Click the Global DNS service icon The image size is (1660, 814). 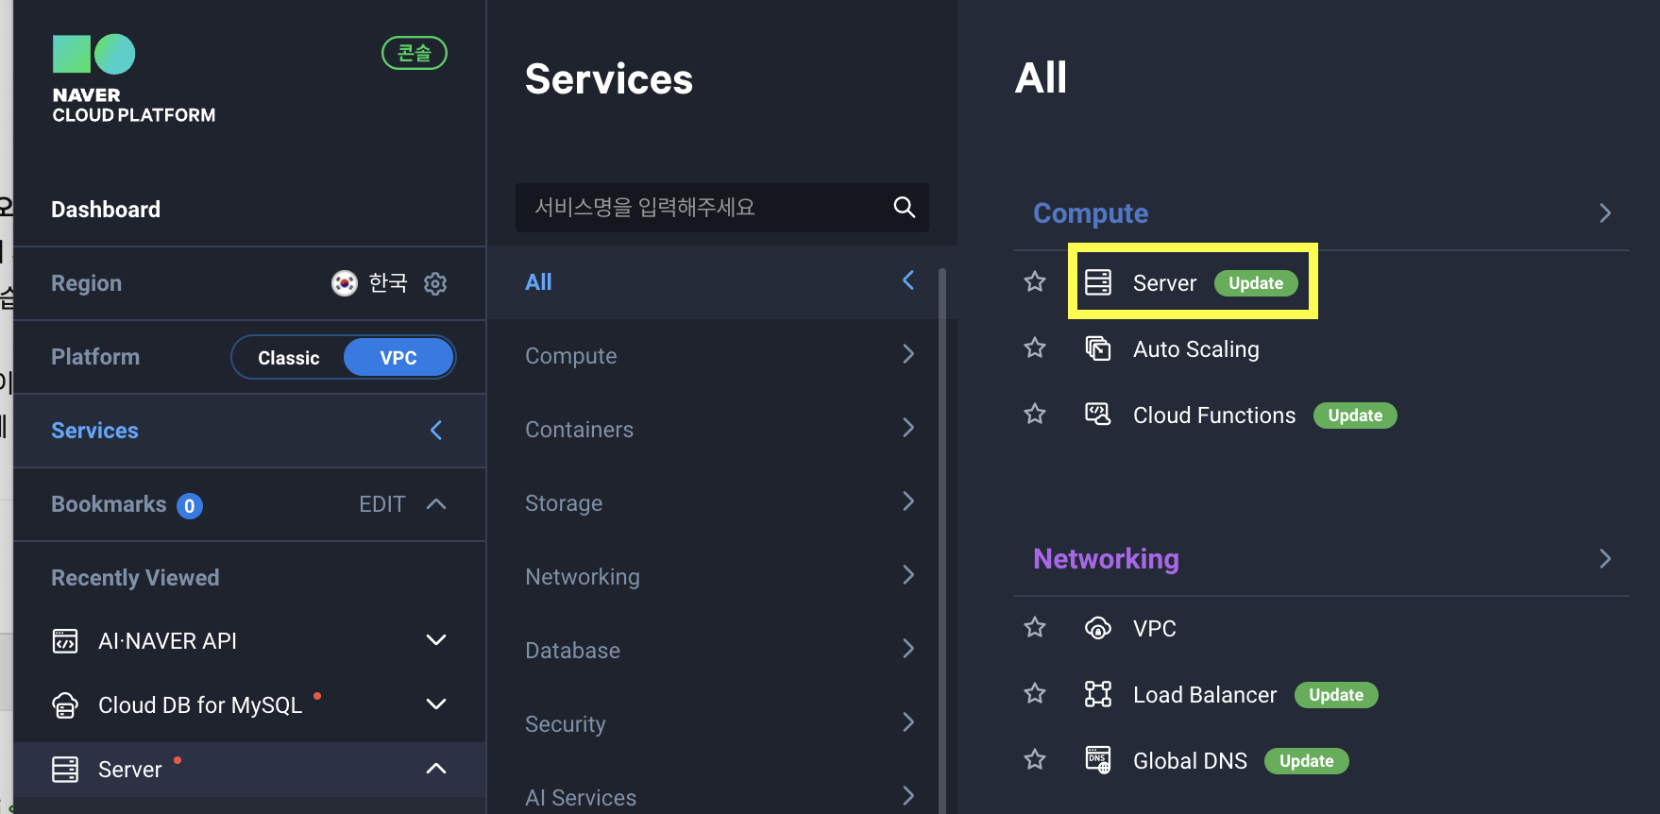click(1098, 760)
